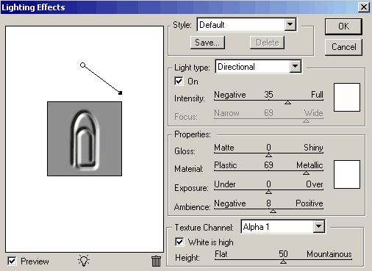Click the Save... style button
This screenshot has height=271, width=372.
(207, 43)
